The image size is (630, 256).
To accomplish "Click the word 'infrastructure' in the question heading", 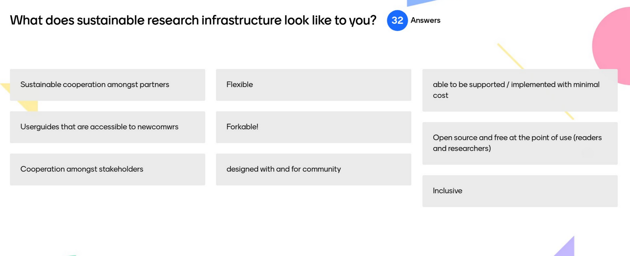I will (x=241, y=20).
